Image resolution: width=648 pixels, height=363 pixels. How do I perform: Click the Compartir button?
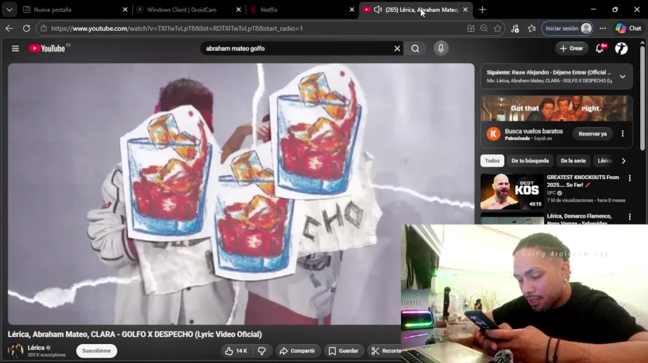(x=297, y=351)
